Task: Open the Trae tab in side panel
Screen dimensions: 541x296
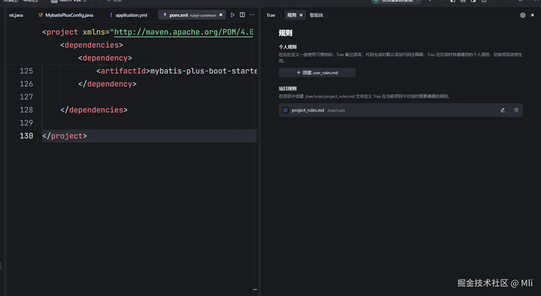Action: tap(271, 15)
